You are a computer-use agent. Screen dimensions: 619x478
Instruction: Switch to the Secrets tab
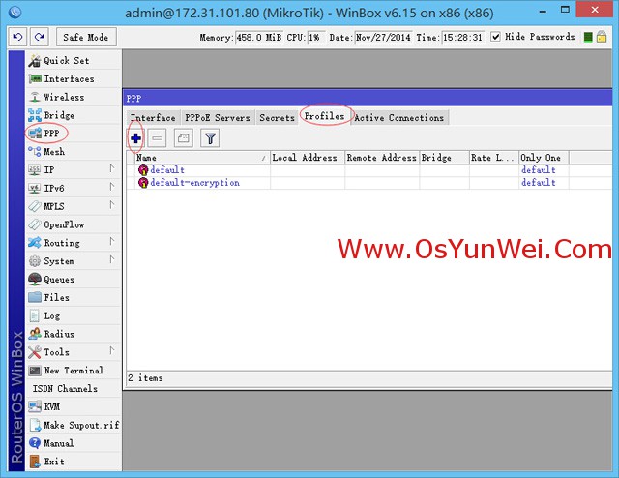[x=277, y=118]
